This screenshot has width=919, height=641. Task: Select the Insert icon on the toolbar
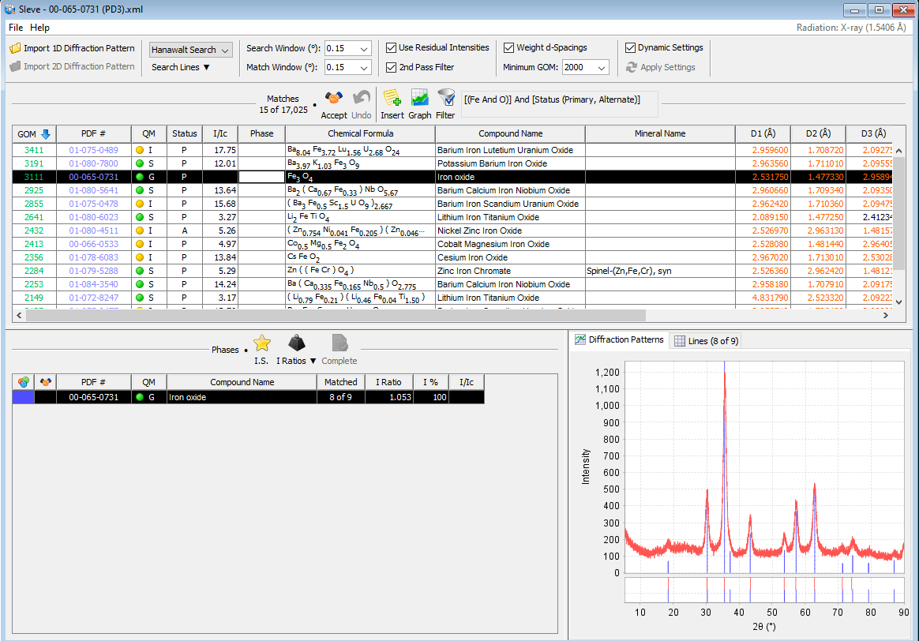click(392, 99)
